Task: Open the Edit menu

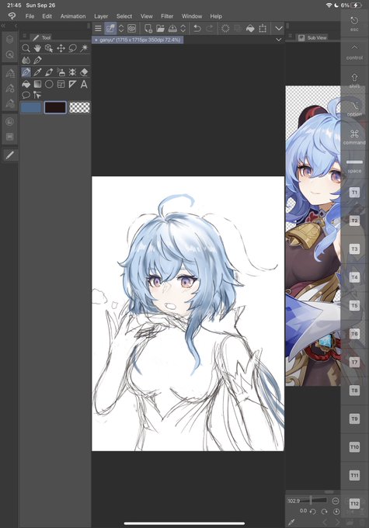Action: tap(47, 16)
